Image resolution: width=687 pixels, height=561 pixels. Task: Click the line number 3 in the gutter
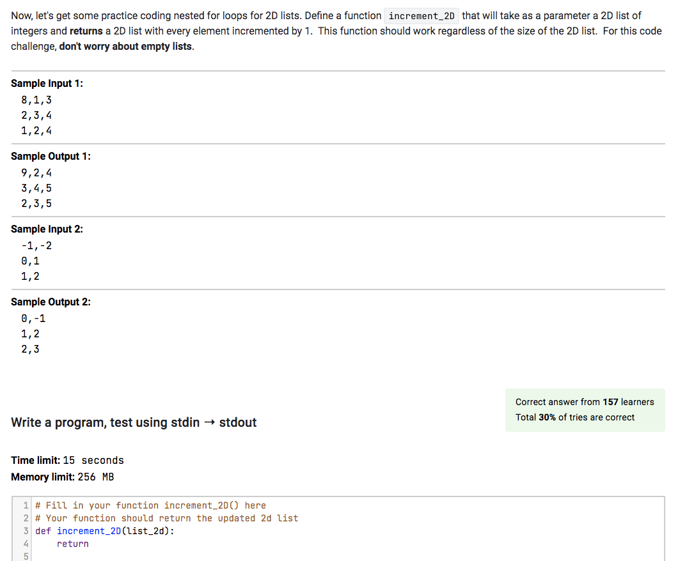tap(26, 531)
